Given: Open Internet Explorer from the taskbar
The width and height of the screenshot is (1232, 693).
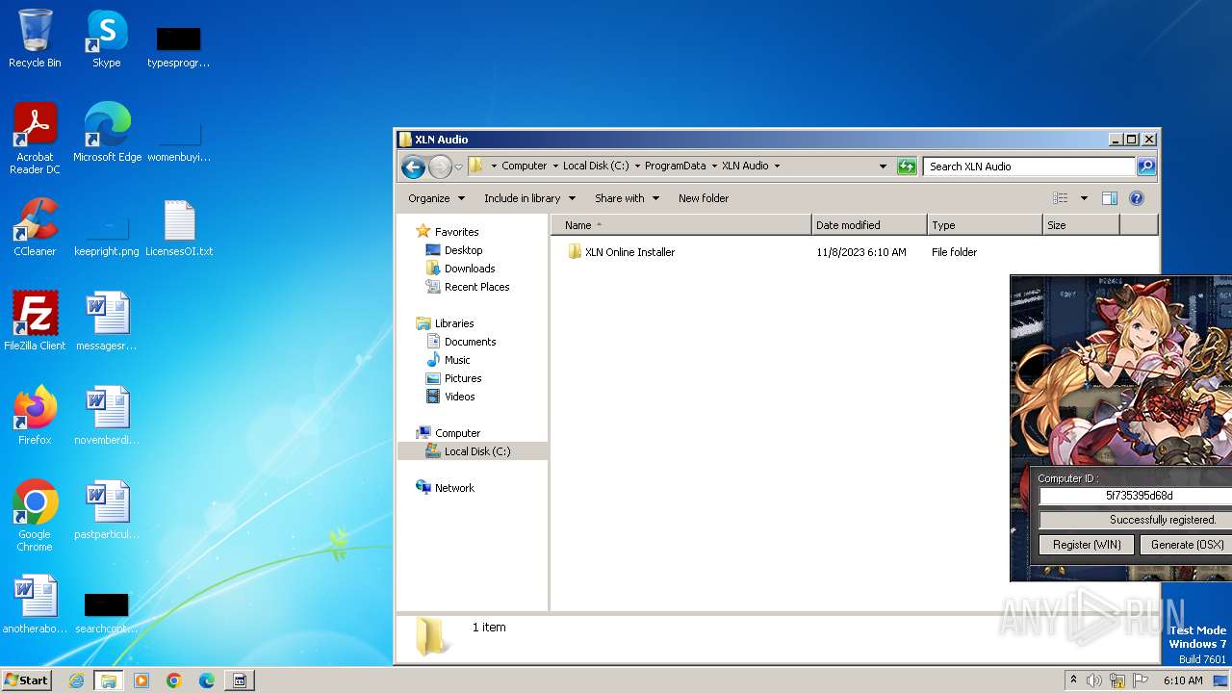Looking at the screenshot, I should coord(76,680).
